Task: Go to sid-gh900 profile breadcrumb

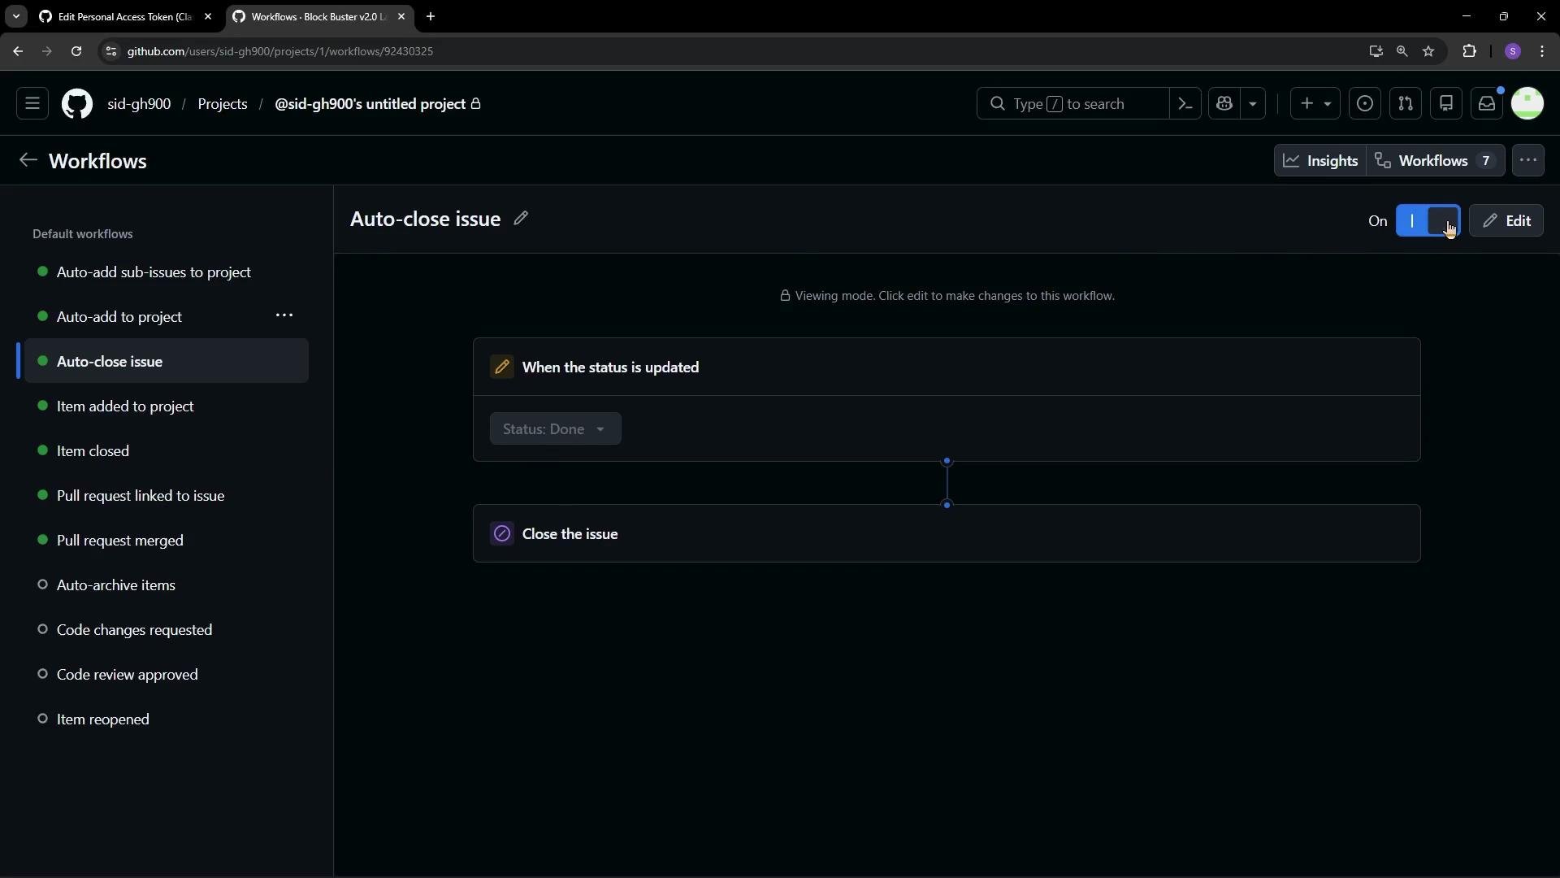Action: coord(139,104)
